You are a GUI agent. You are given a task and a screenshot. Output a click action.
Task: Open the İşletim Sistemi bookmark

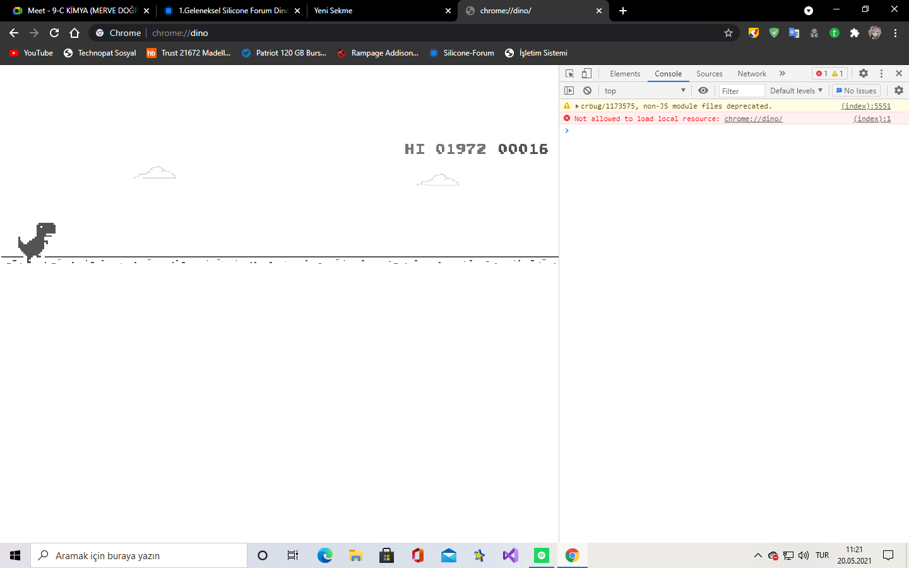(x=536, y=53)
